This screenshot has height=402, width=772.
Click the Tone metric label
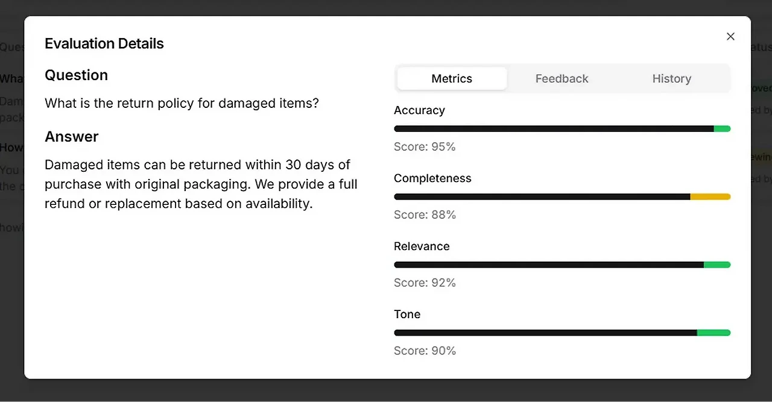pyautogui.click(x=407, y=315)
